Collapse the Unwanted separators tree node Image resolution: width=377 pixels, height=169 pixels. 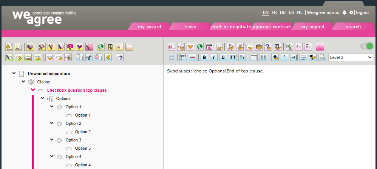pyautogui.click(x=14, y=73)
